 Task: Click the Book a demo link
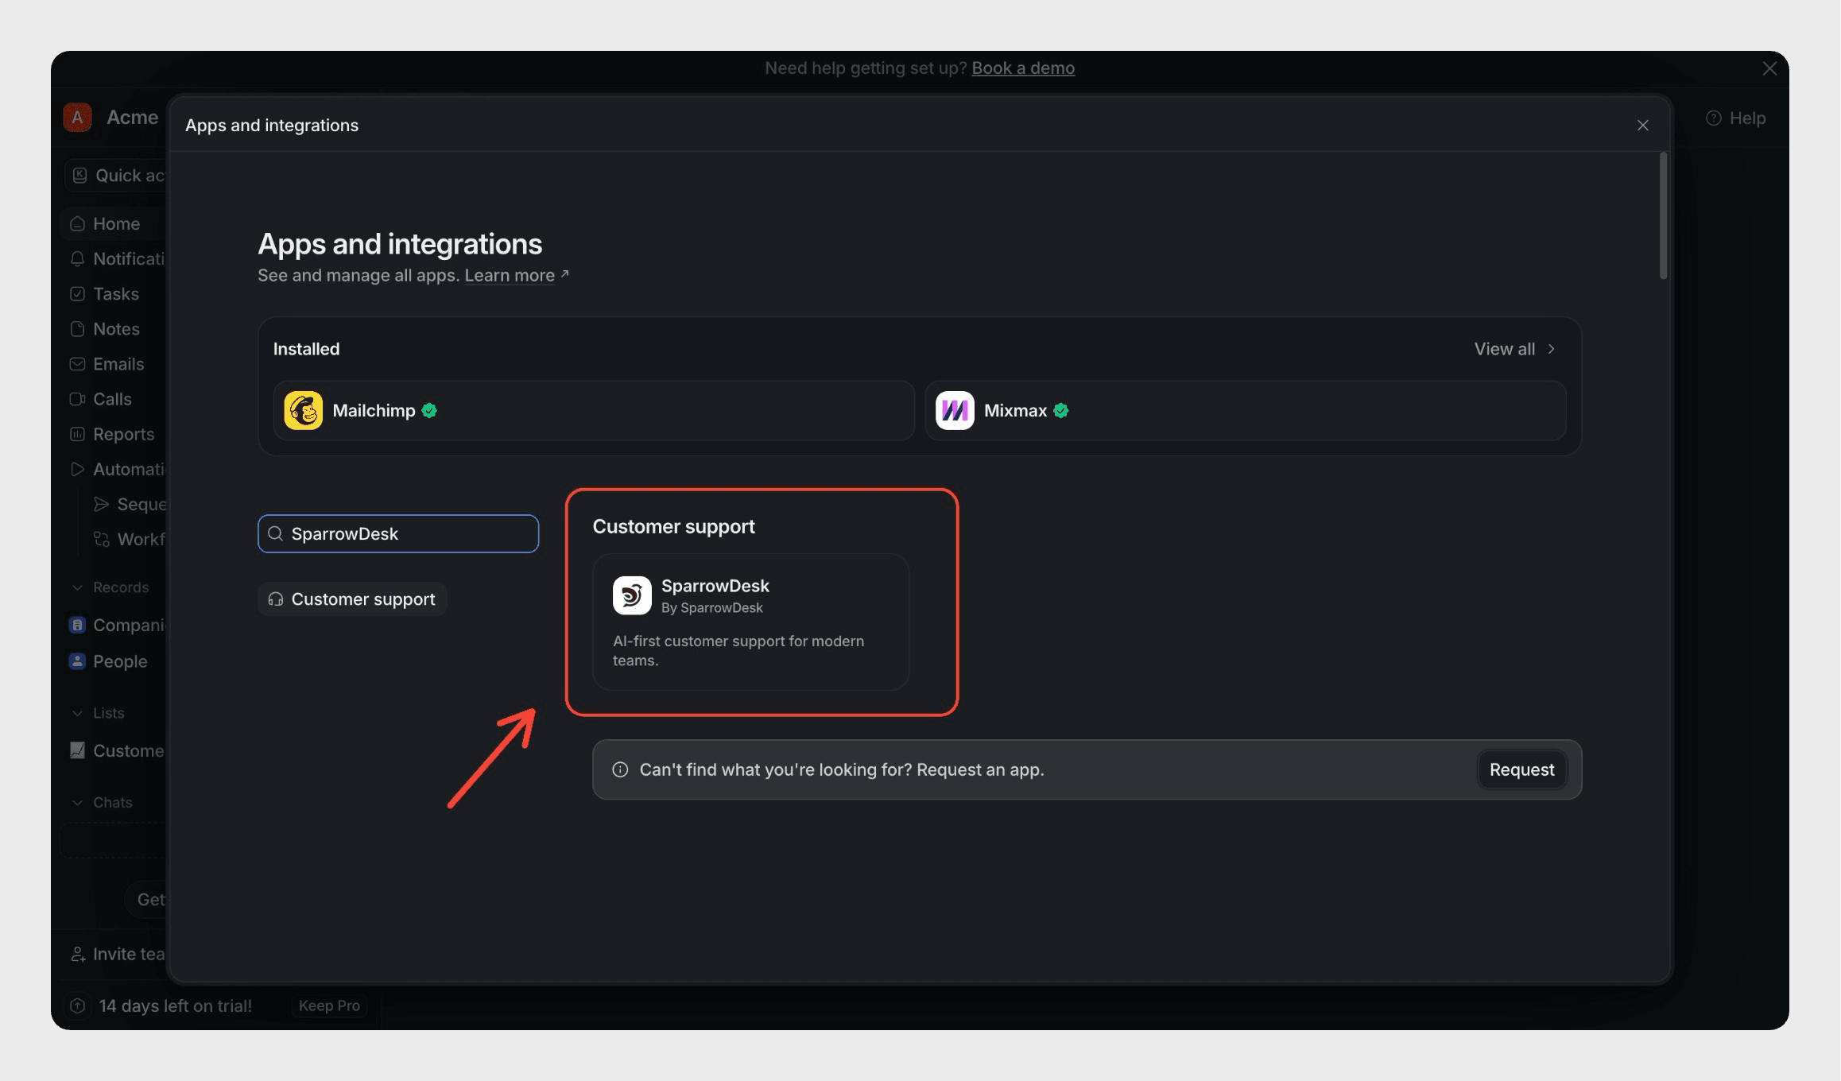(x=1023, y=68)
